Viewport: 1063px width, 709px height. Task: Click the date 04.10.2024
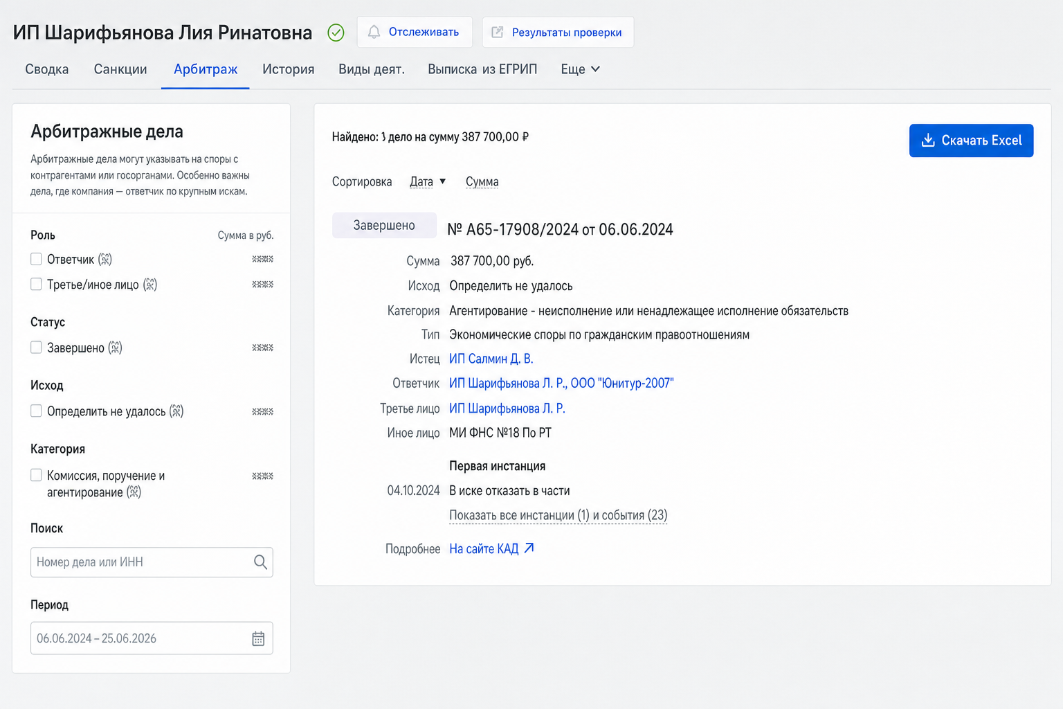(x=413, y=491)
